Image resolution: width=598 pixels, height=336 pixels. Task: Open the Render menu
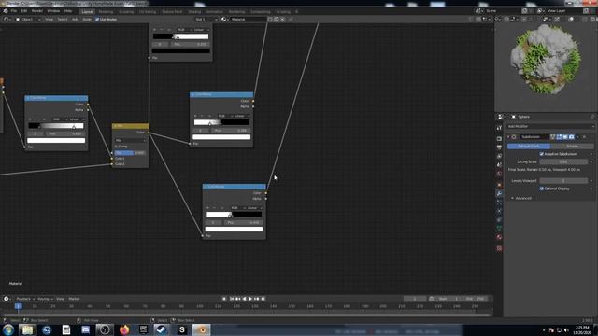coord(37,11)
